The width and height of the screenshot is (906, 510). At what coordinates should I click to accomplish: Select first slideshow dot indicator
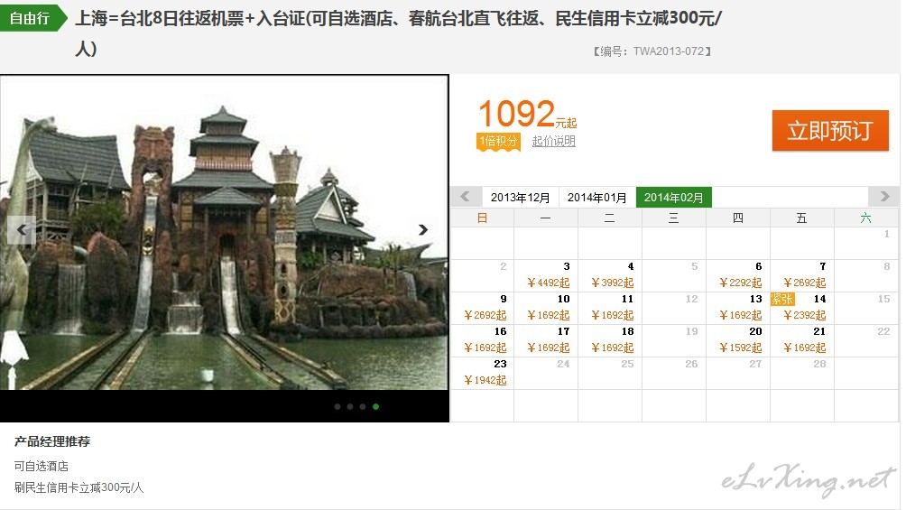(x=337, y=406)
